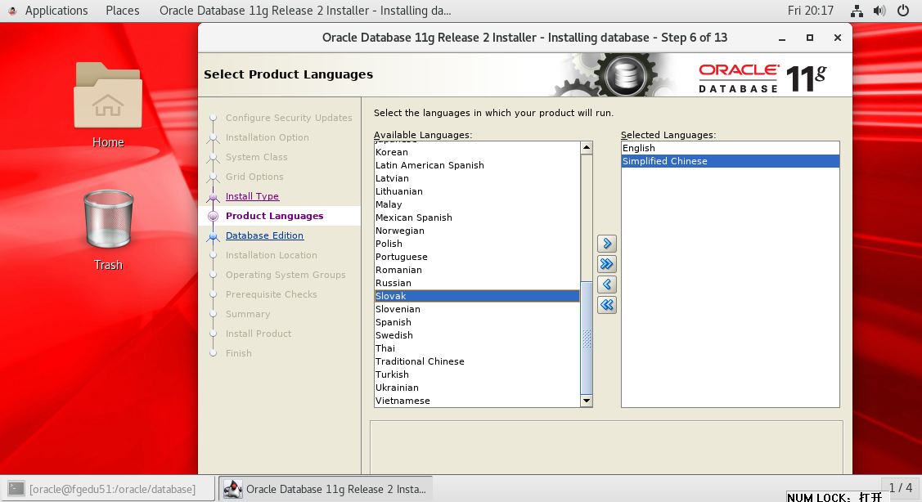
Task: Open the network status icon in the top panel
Action: click(857, 11)
